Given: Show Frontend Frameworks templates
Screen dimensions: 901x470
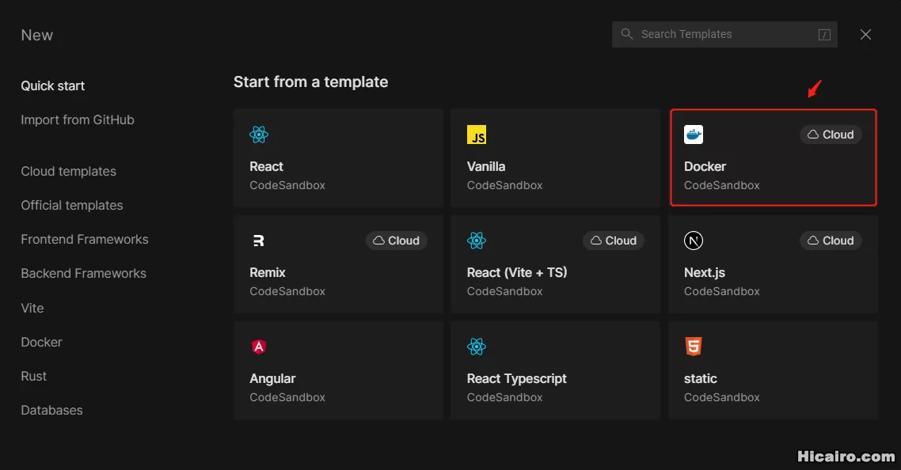Looking at the screenshot, I should [x=85, y=239].
